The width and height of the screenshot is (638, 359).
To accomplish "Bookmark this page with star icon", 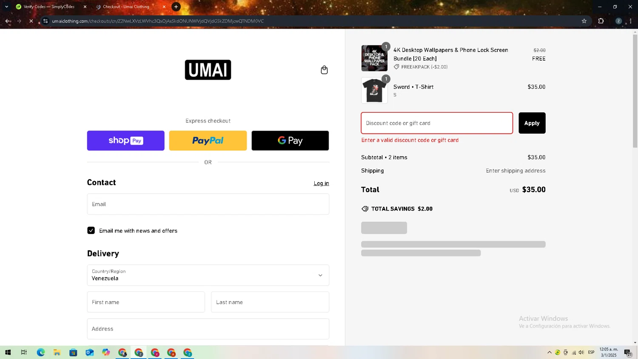I will pyautogui.click(x=584, y=21).
